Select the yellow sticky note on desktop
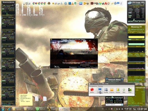The width and height of the screenshot is (148, 111). tap(26, 100)
